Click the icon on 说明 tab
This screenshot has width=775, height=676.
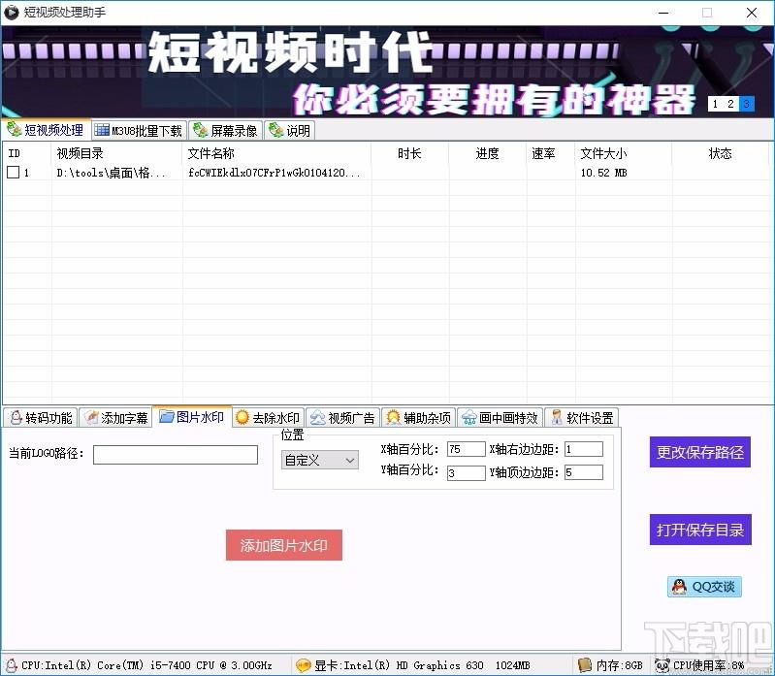275,130
